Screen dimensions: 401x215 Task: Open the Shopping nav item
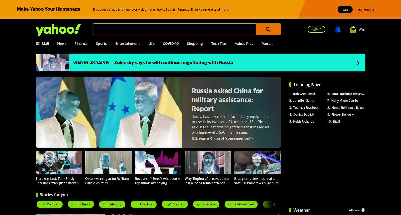click(195, 44)
